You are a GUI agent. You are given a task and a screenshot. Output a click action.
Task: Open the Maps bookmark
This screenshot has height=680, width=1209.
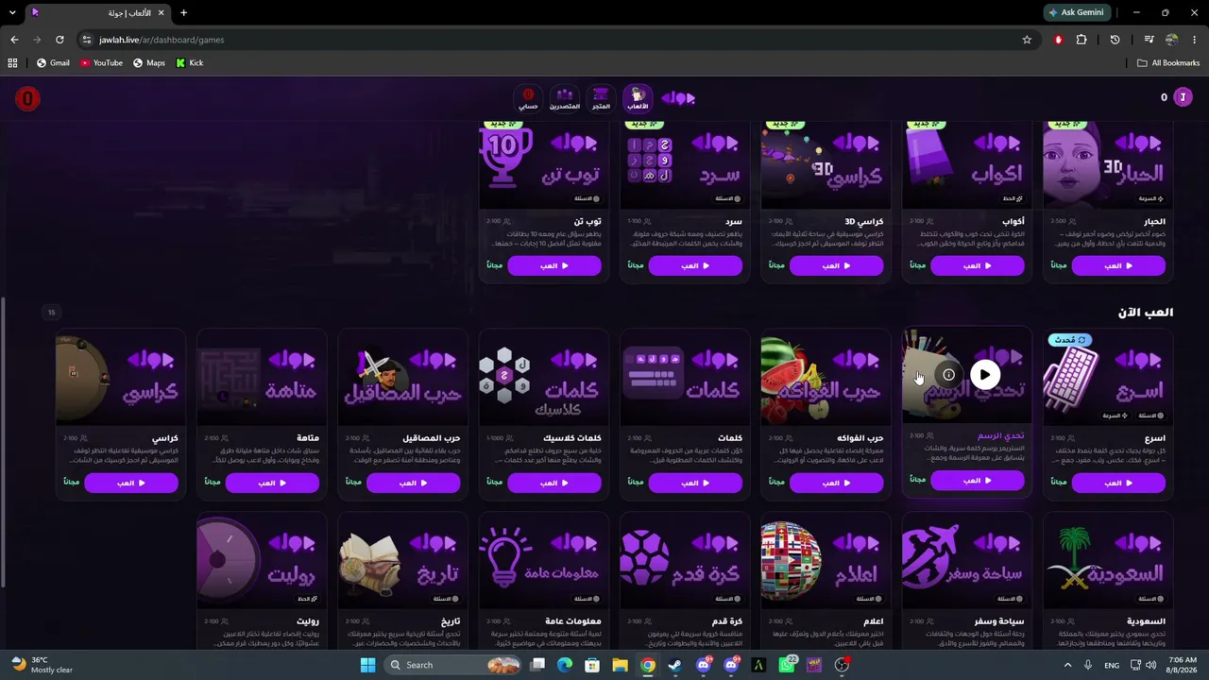click(x=149, y=63)
